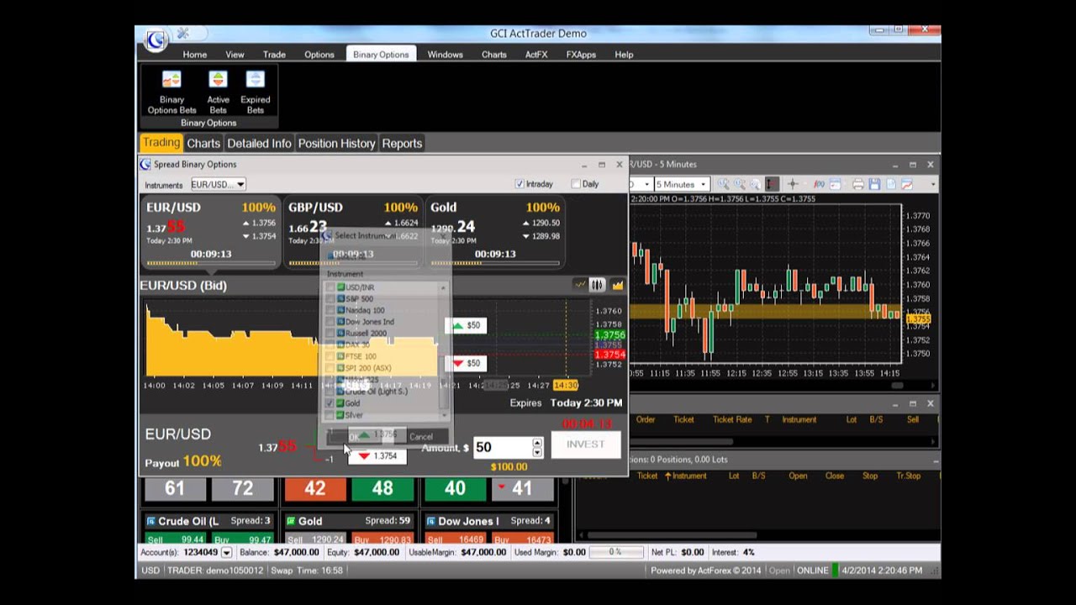Viewport: 1076px width, 605px height.
Task: Open the Home menu
Action: point(195,55)
